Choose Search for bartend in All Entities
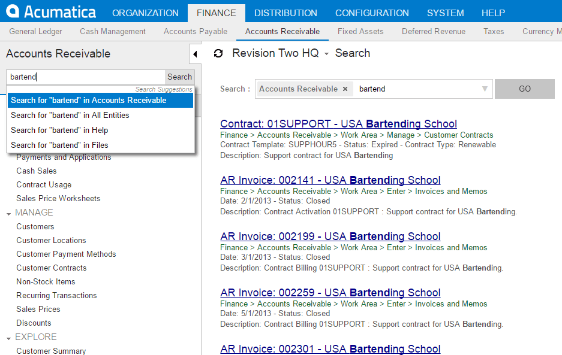 [100, 115]
